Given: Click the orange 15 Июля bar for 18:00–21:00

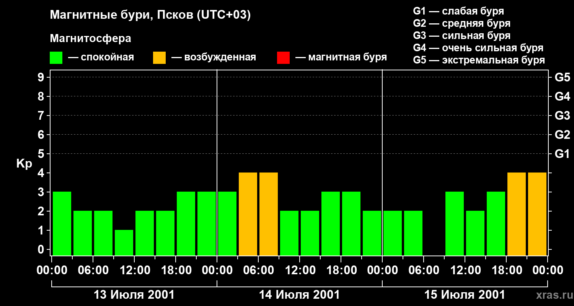Looking at the screenshot, I should tap(517, 214).
